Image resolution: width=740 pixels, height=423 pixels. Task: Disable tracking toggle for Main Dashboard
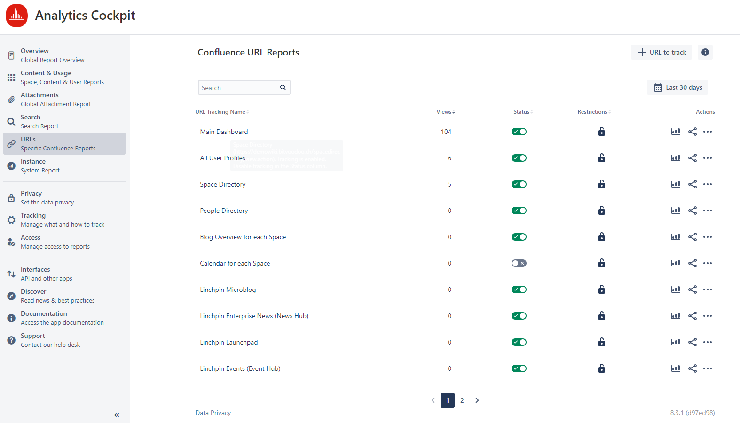pyautogui.click(x=519, y=132)
